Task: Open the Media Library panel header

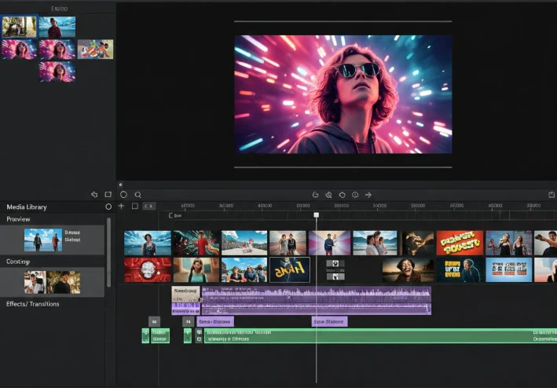Action: [x=27, y=207]
